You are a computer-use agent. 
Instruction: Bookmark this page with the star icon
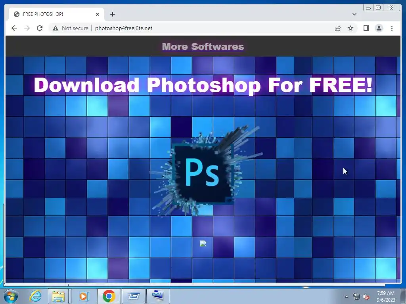(x=350, y=28)
